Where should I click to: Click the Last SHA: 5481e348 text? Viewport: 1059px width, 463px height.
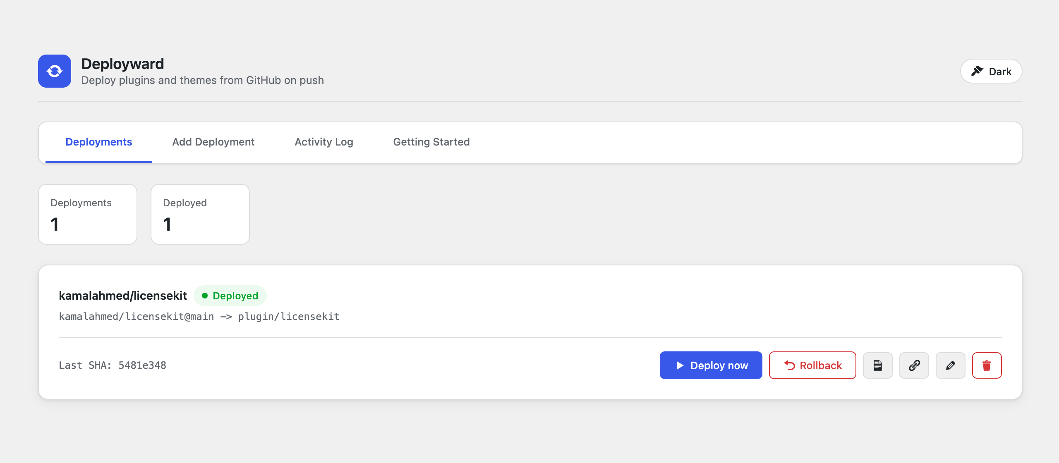click(x=113, y=365)
